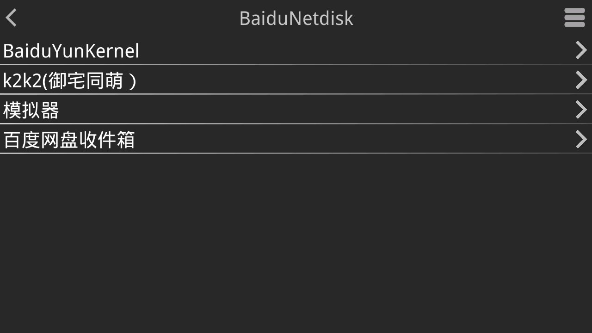Image resolution: width=592 pixels, height=333 pixels.
Task: Tap the middle of the 模拟器 row
Action: [x=296, y=110]
